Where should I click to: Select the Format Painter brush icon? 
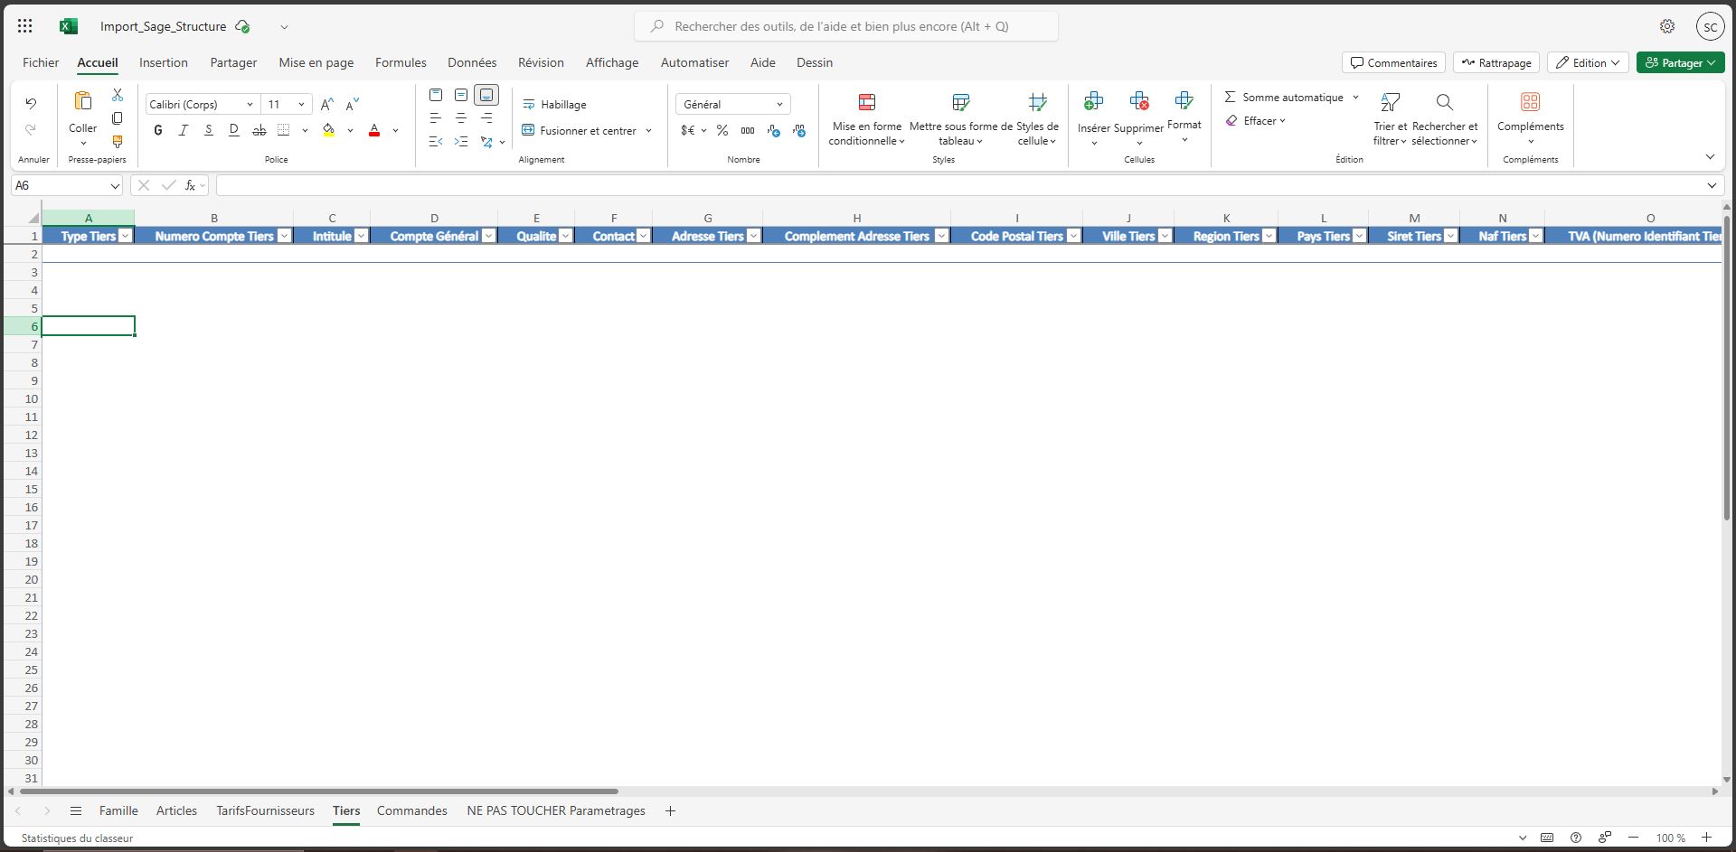click(x=118, y=142)
